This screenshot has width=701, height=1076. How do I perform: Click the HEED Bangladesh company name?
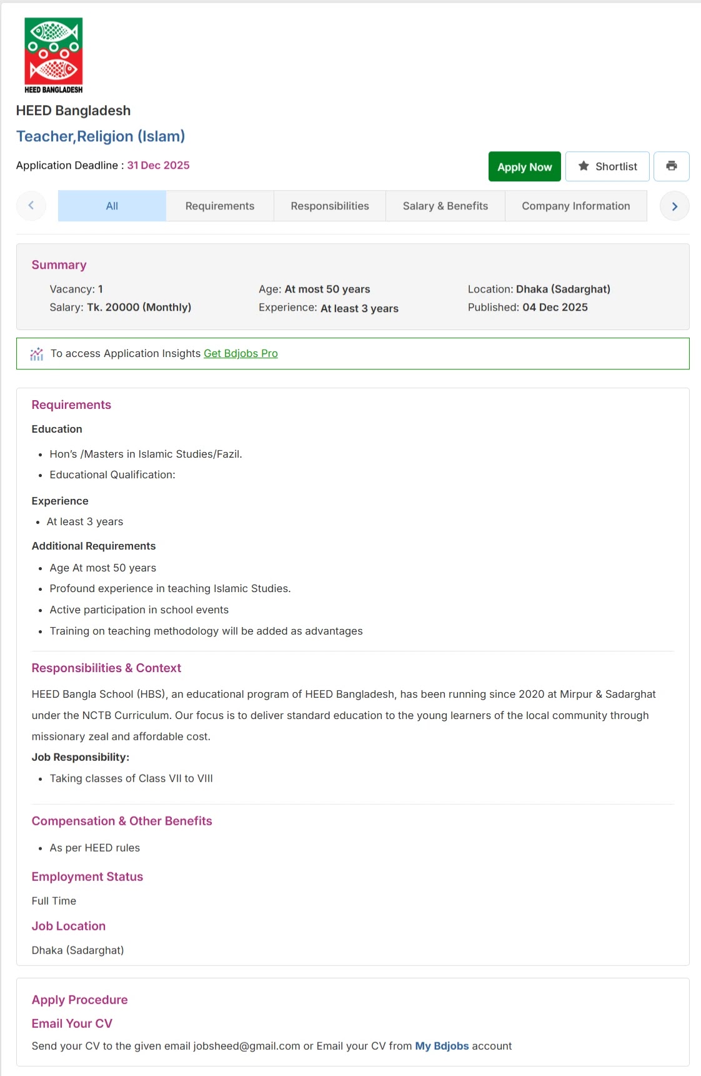pos(73,111)
